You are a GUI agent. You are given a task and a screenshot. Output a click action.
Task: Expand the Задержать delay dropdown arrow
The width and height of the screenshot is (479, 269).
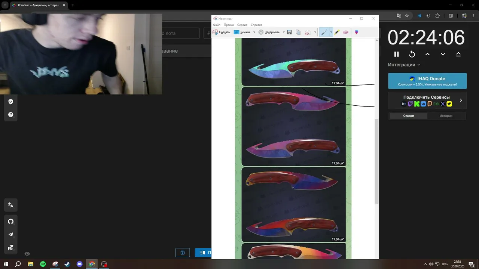(284, 32)
